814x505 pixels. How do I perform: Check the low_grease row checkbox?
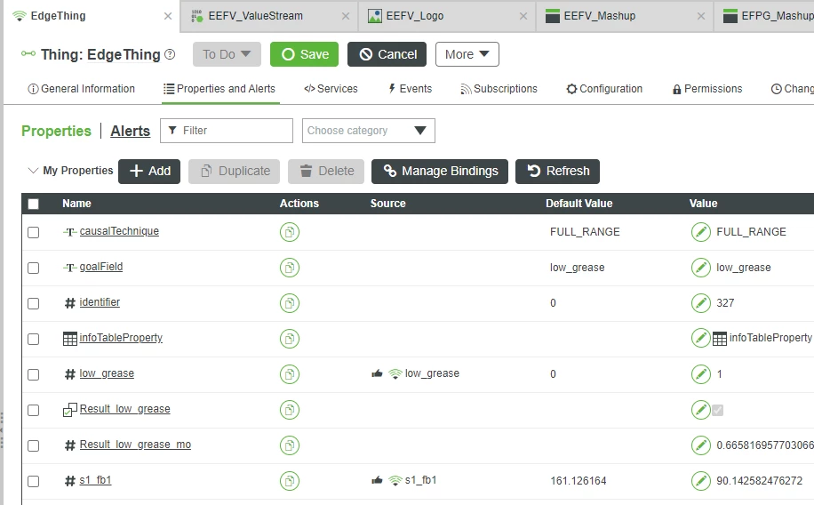click(33, 374)
